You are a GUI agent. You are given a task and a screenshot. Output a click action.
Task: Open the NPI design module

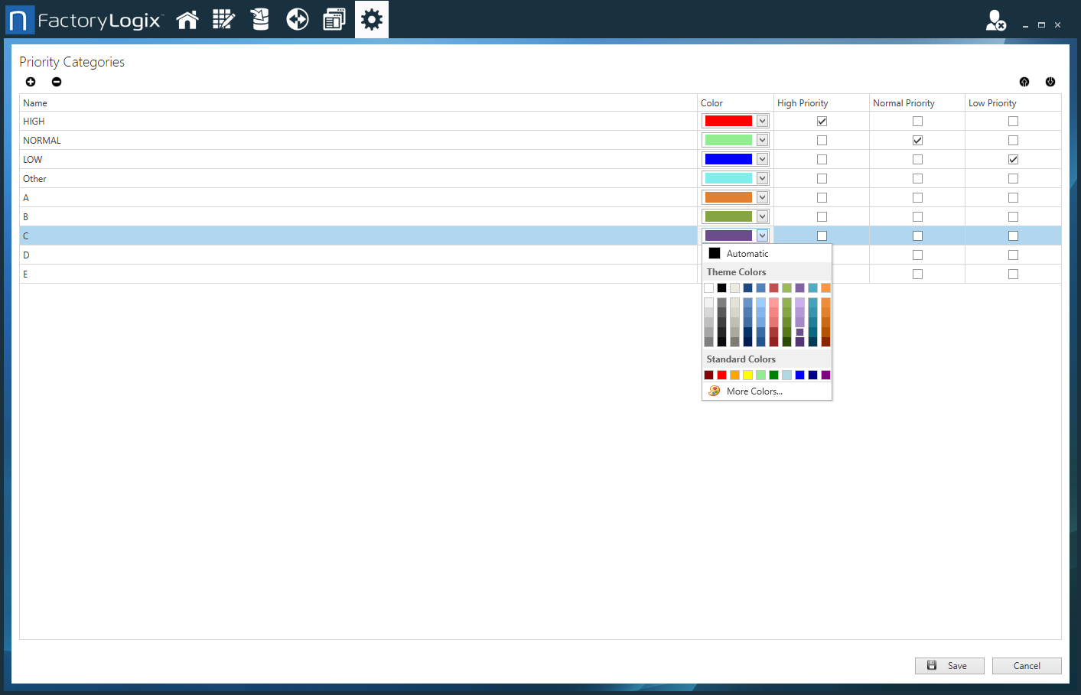(223, 19)
